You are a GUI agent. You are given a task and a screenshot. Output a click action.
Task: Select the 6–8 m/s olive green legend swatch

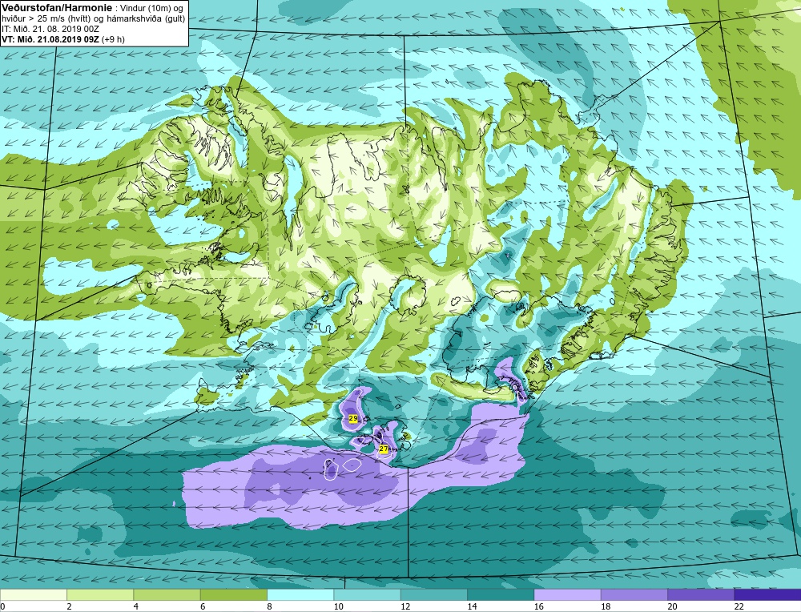point(233,595)
